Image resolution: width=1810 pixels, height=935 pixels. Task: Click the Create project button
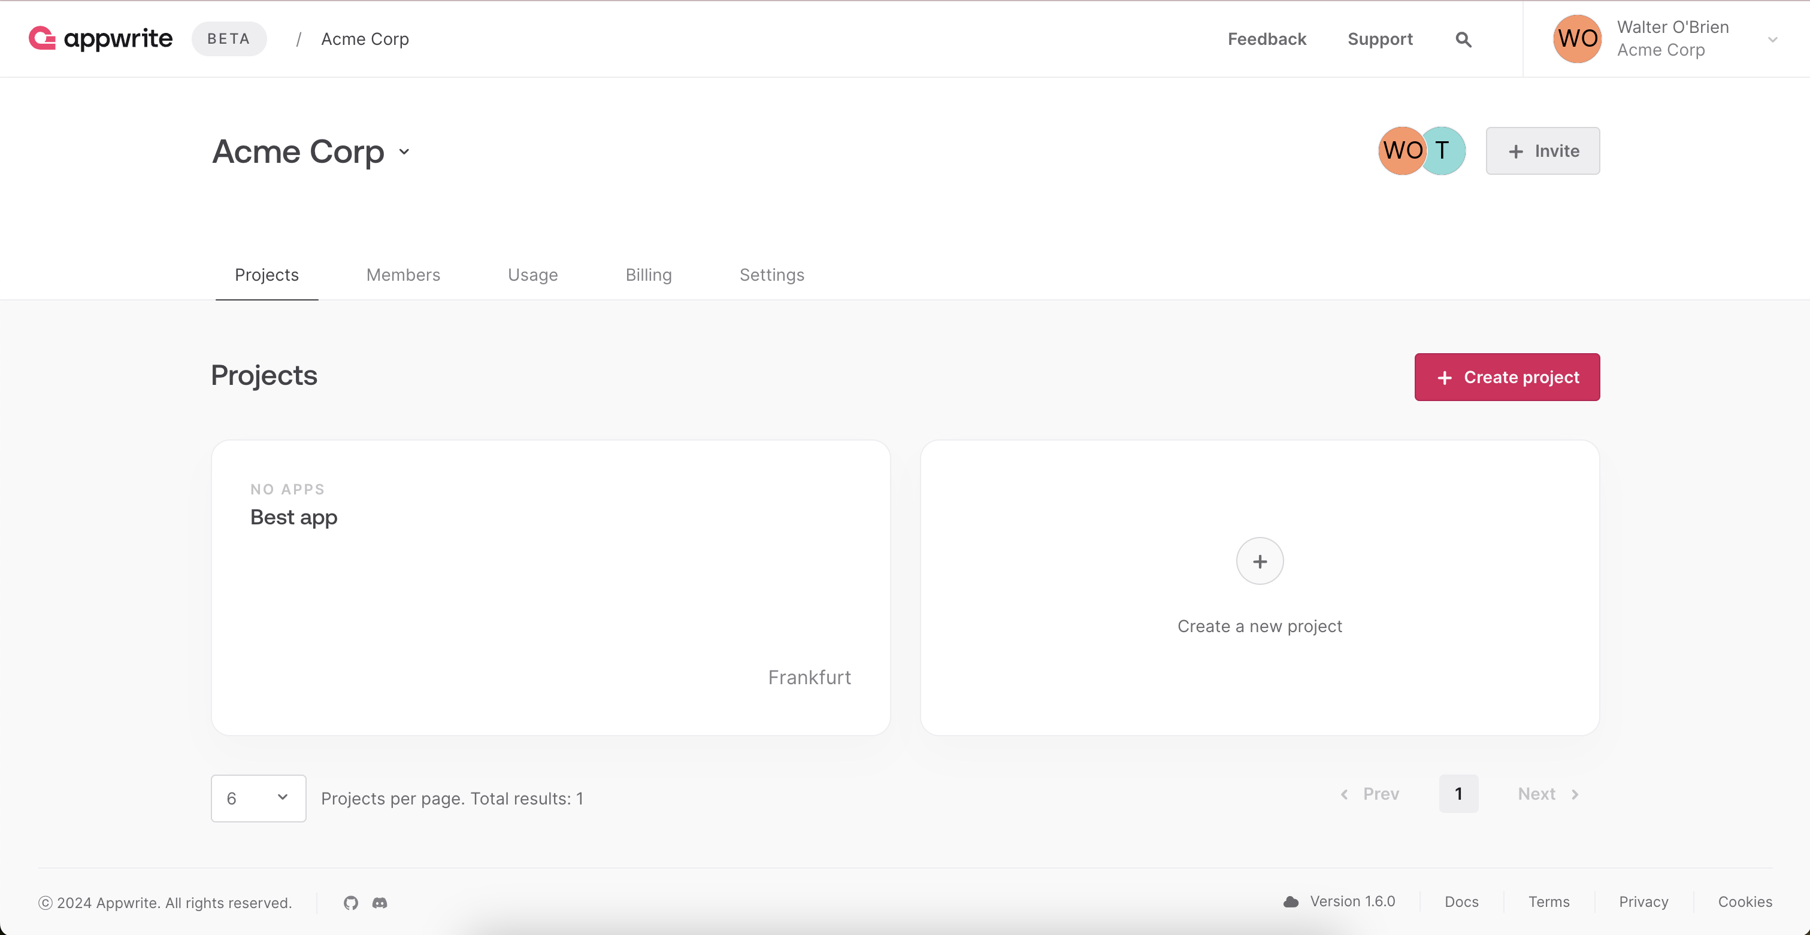tap(1506, 377)
